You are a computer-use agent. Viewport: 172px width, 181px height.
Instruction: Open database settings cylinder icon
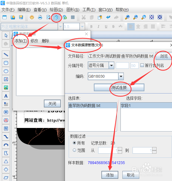[x=56, y=17]
